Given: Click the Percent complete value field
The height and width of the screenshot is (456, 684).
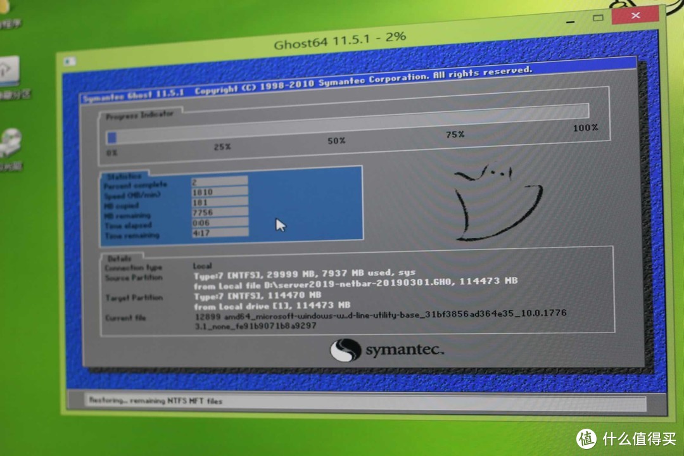Looking at the screenshot, I should [x=219, y=182].
